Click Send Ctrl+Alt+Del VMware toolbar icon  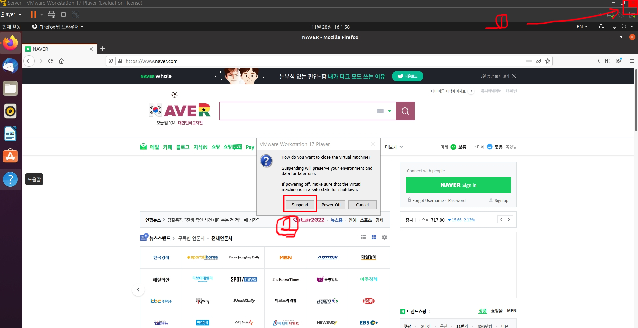[x=51, y=14]
